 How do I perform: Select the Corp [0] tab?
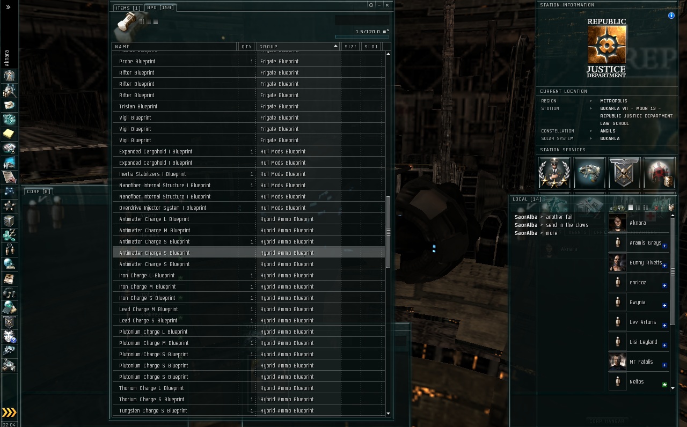coord(39,192)
